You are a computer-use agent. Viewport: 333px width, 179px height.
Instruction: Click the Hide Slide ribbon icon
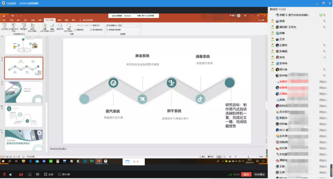(x=52, y=28)
